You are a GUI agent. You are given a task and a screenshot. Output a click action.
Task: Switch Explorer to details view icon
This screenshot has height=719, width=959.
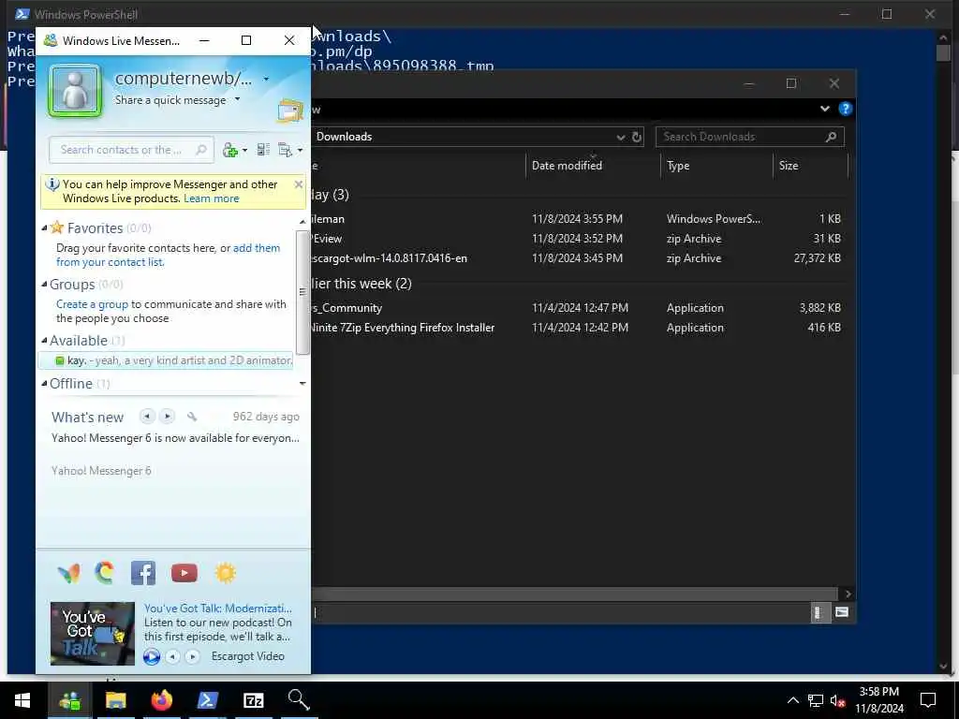[x=819, y=612]
